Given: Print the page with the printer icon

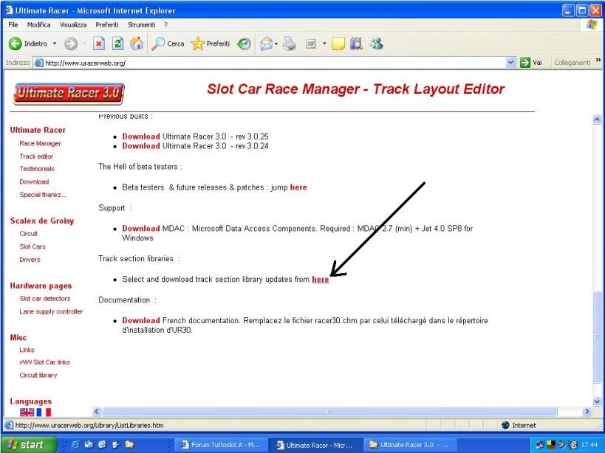Looking at the screenshot, I should [x=290, y=44].
